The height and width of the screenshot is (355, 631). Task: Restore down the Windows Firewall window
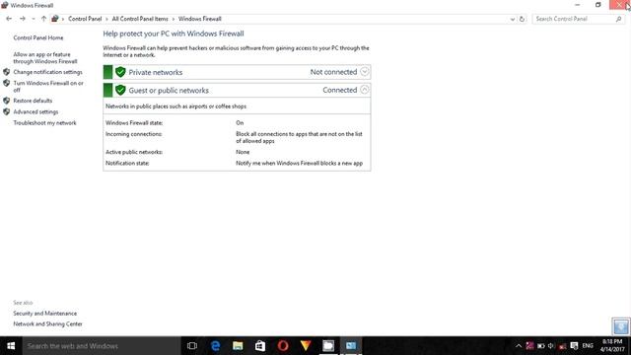tap(598, 5)
